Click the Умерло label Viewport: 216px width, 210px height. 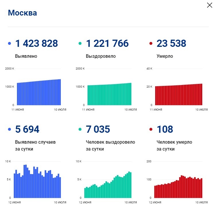pos(165,56)
